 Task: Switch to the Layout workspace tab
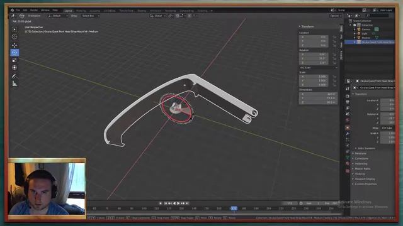coord(68,11)
